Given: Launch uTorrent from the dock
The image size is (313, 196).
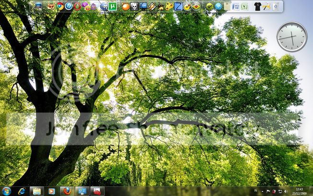Looking at the screenshot, I should [112, 6].
